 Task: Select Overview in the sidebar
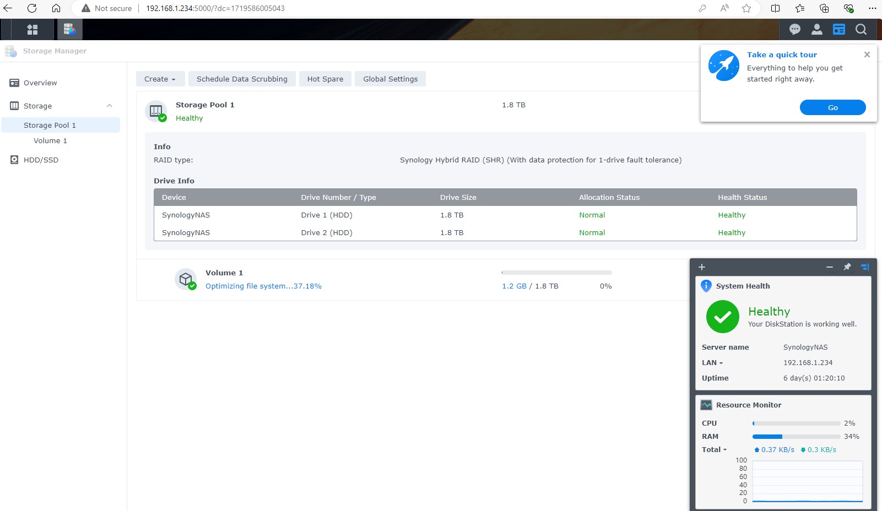coord(40,83)
